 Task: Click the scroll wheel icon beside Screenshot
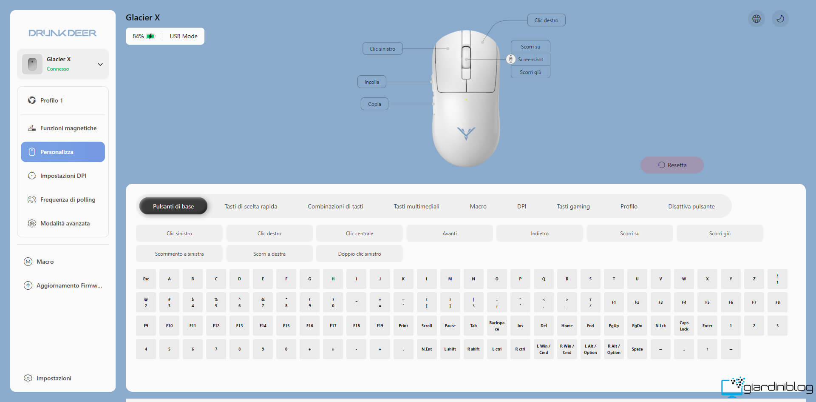pos(511,60)
